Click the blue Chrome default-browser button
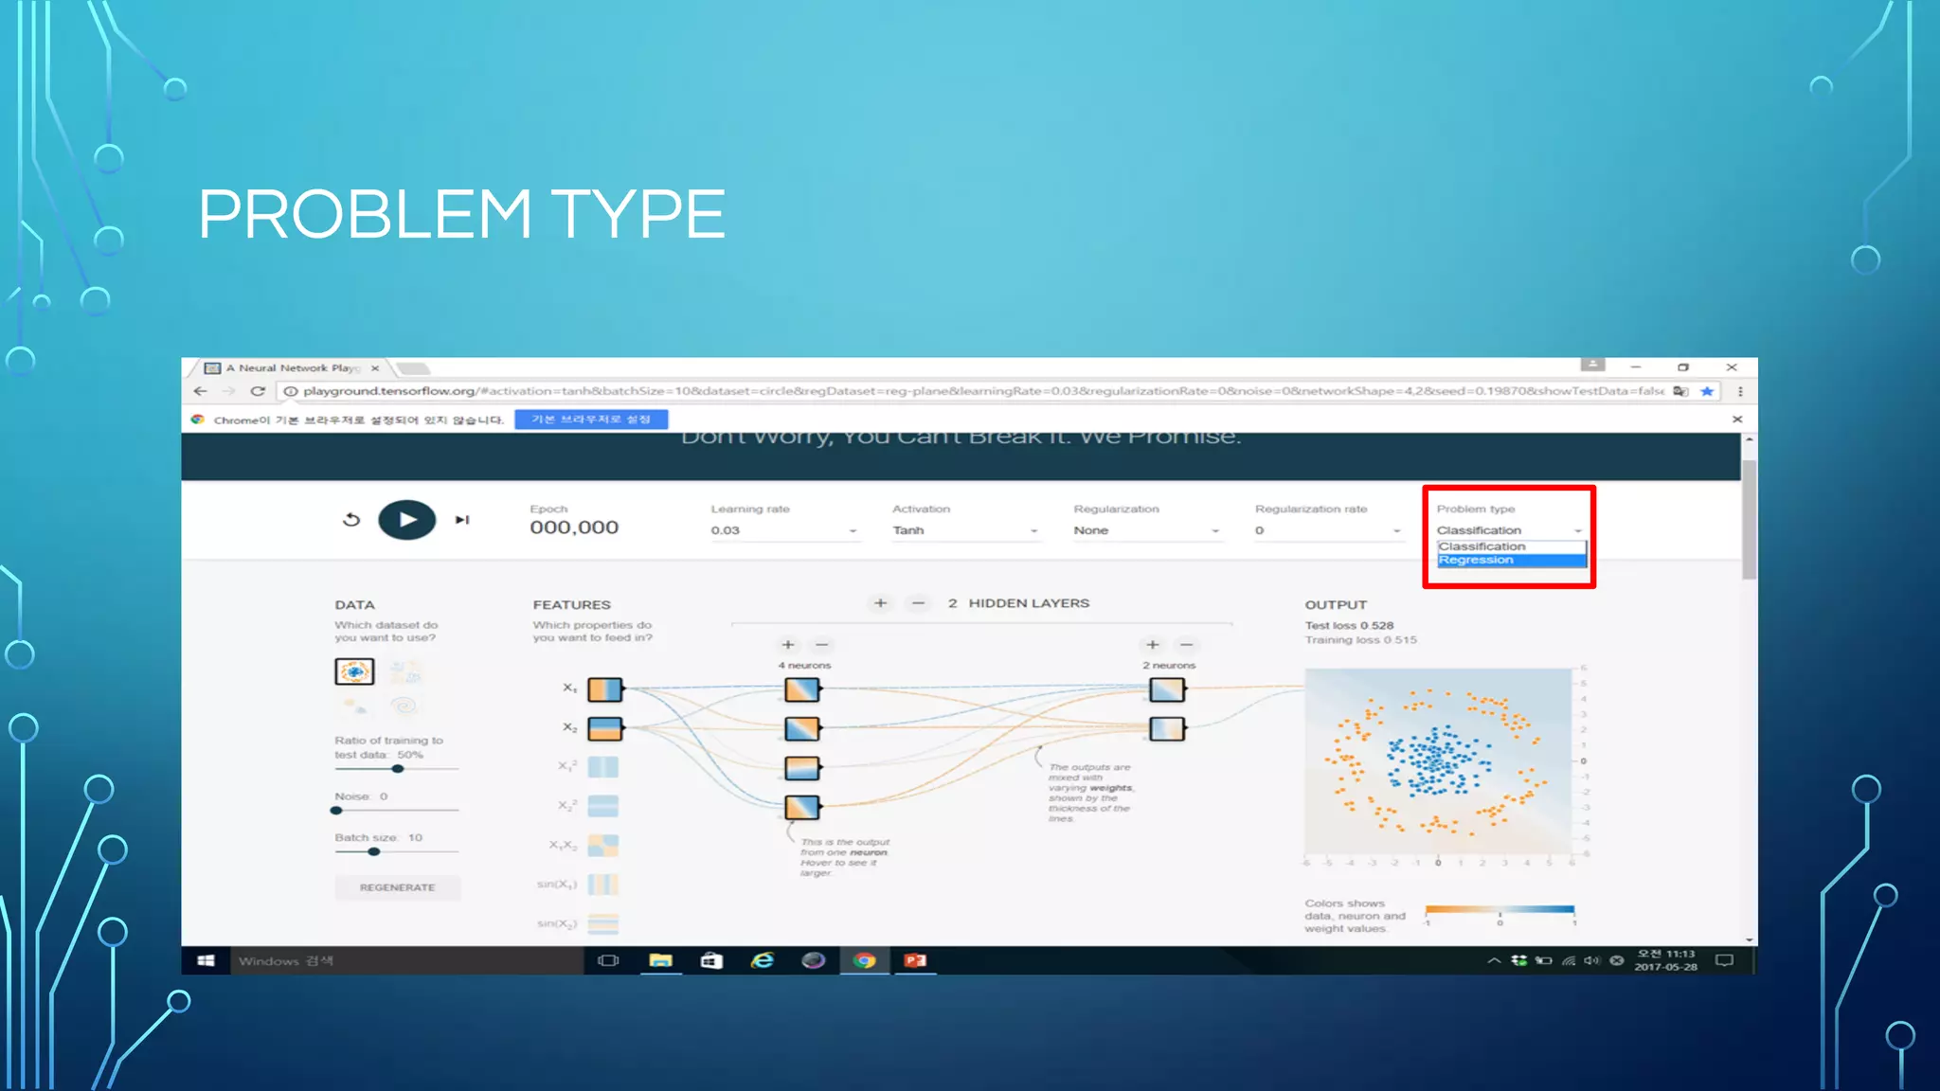Viewport: 1940px width, 1091px height. pos(591,420)
